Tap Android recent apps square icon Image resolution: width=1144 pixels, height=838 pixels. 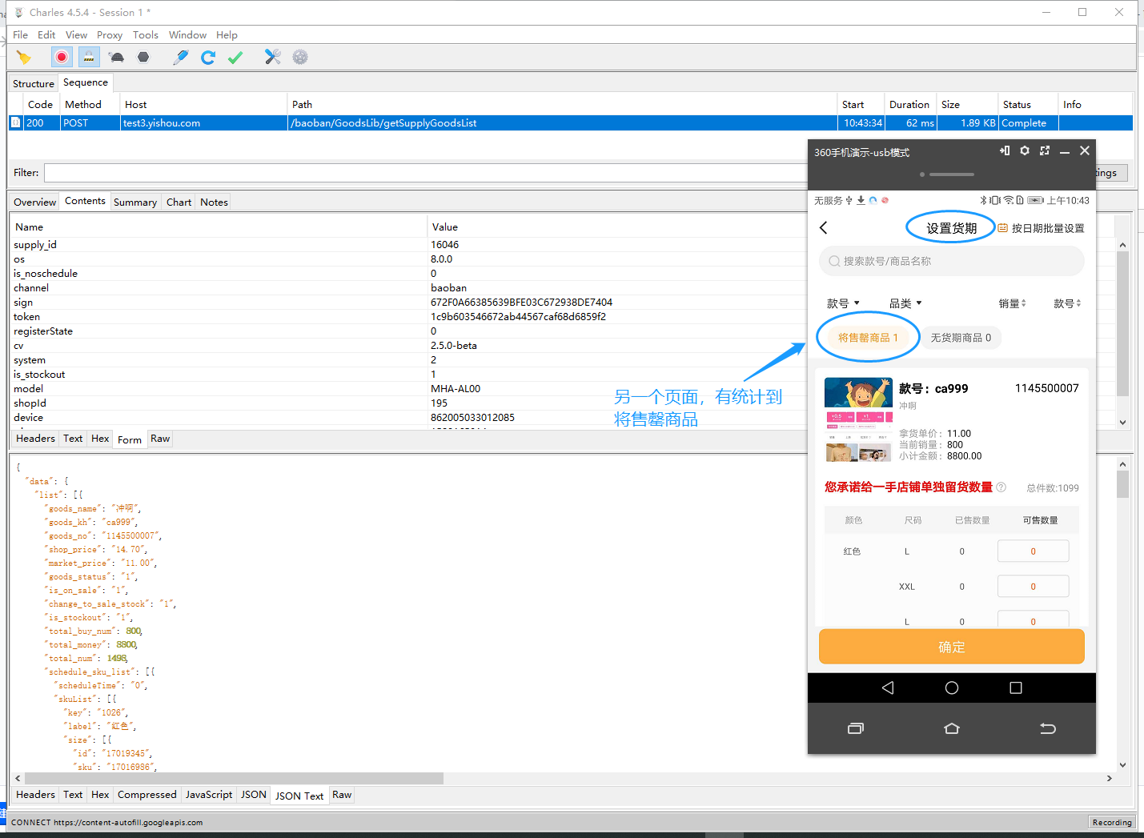1016,688
